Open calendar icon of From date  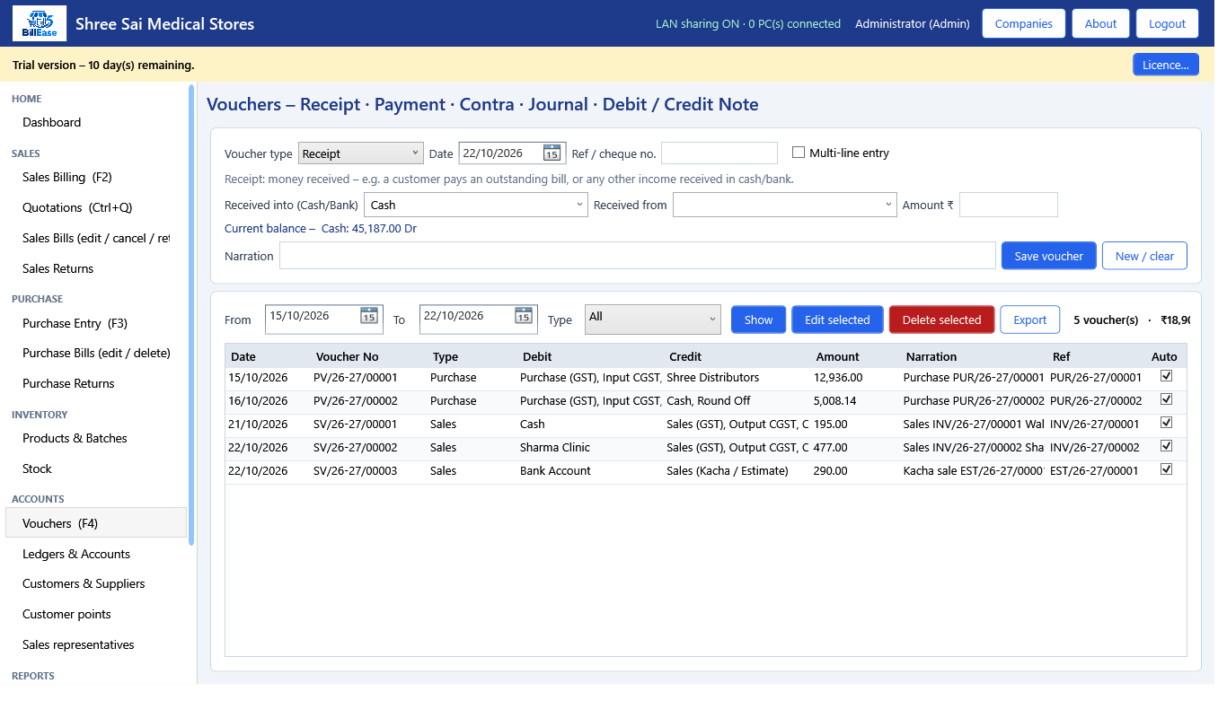(x=369, y=316)
